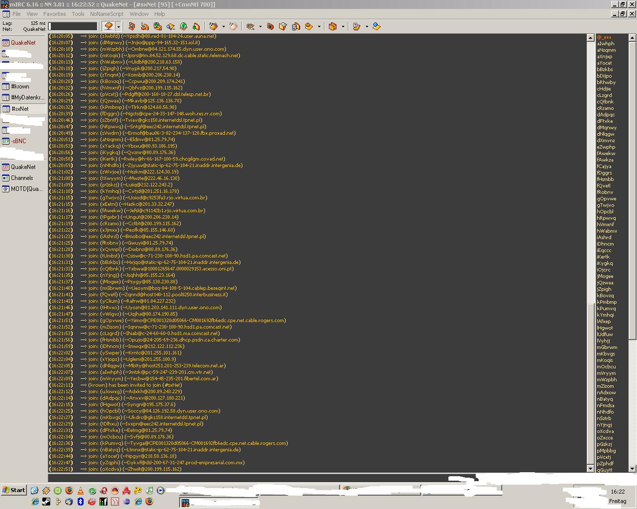Viewport: 637px width, 509px height.
Task: Click the Start button
Action: click(14, 490)
